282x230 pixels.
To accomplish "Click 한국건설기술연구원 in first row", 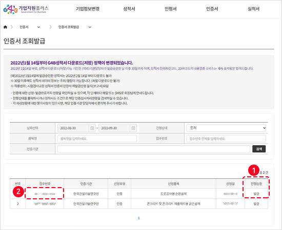I will (86, 194).
